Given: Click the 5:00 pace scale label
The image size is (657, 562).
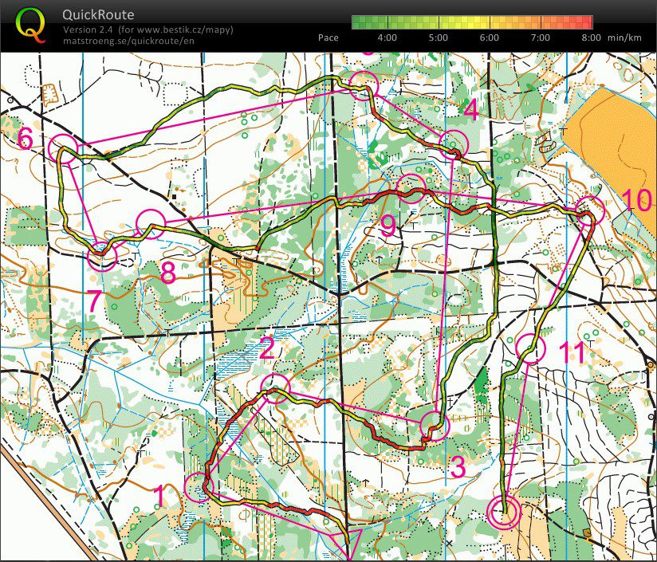Looking at the screenshot, I should tap(439, 37).
